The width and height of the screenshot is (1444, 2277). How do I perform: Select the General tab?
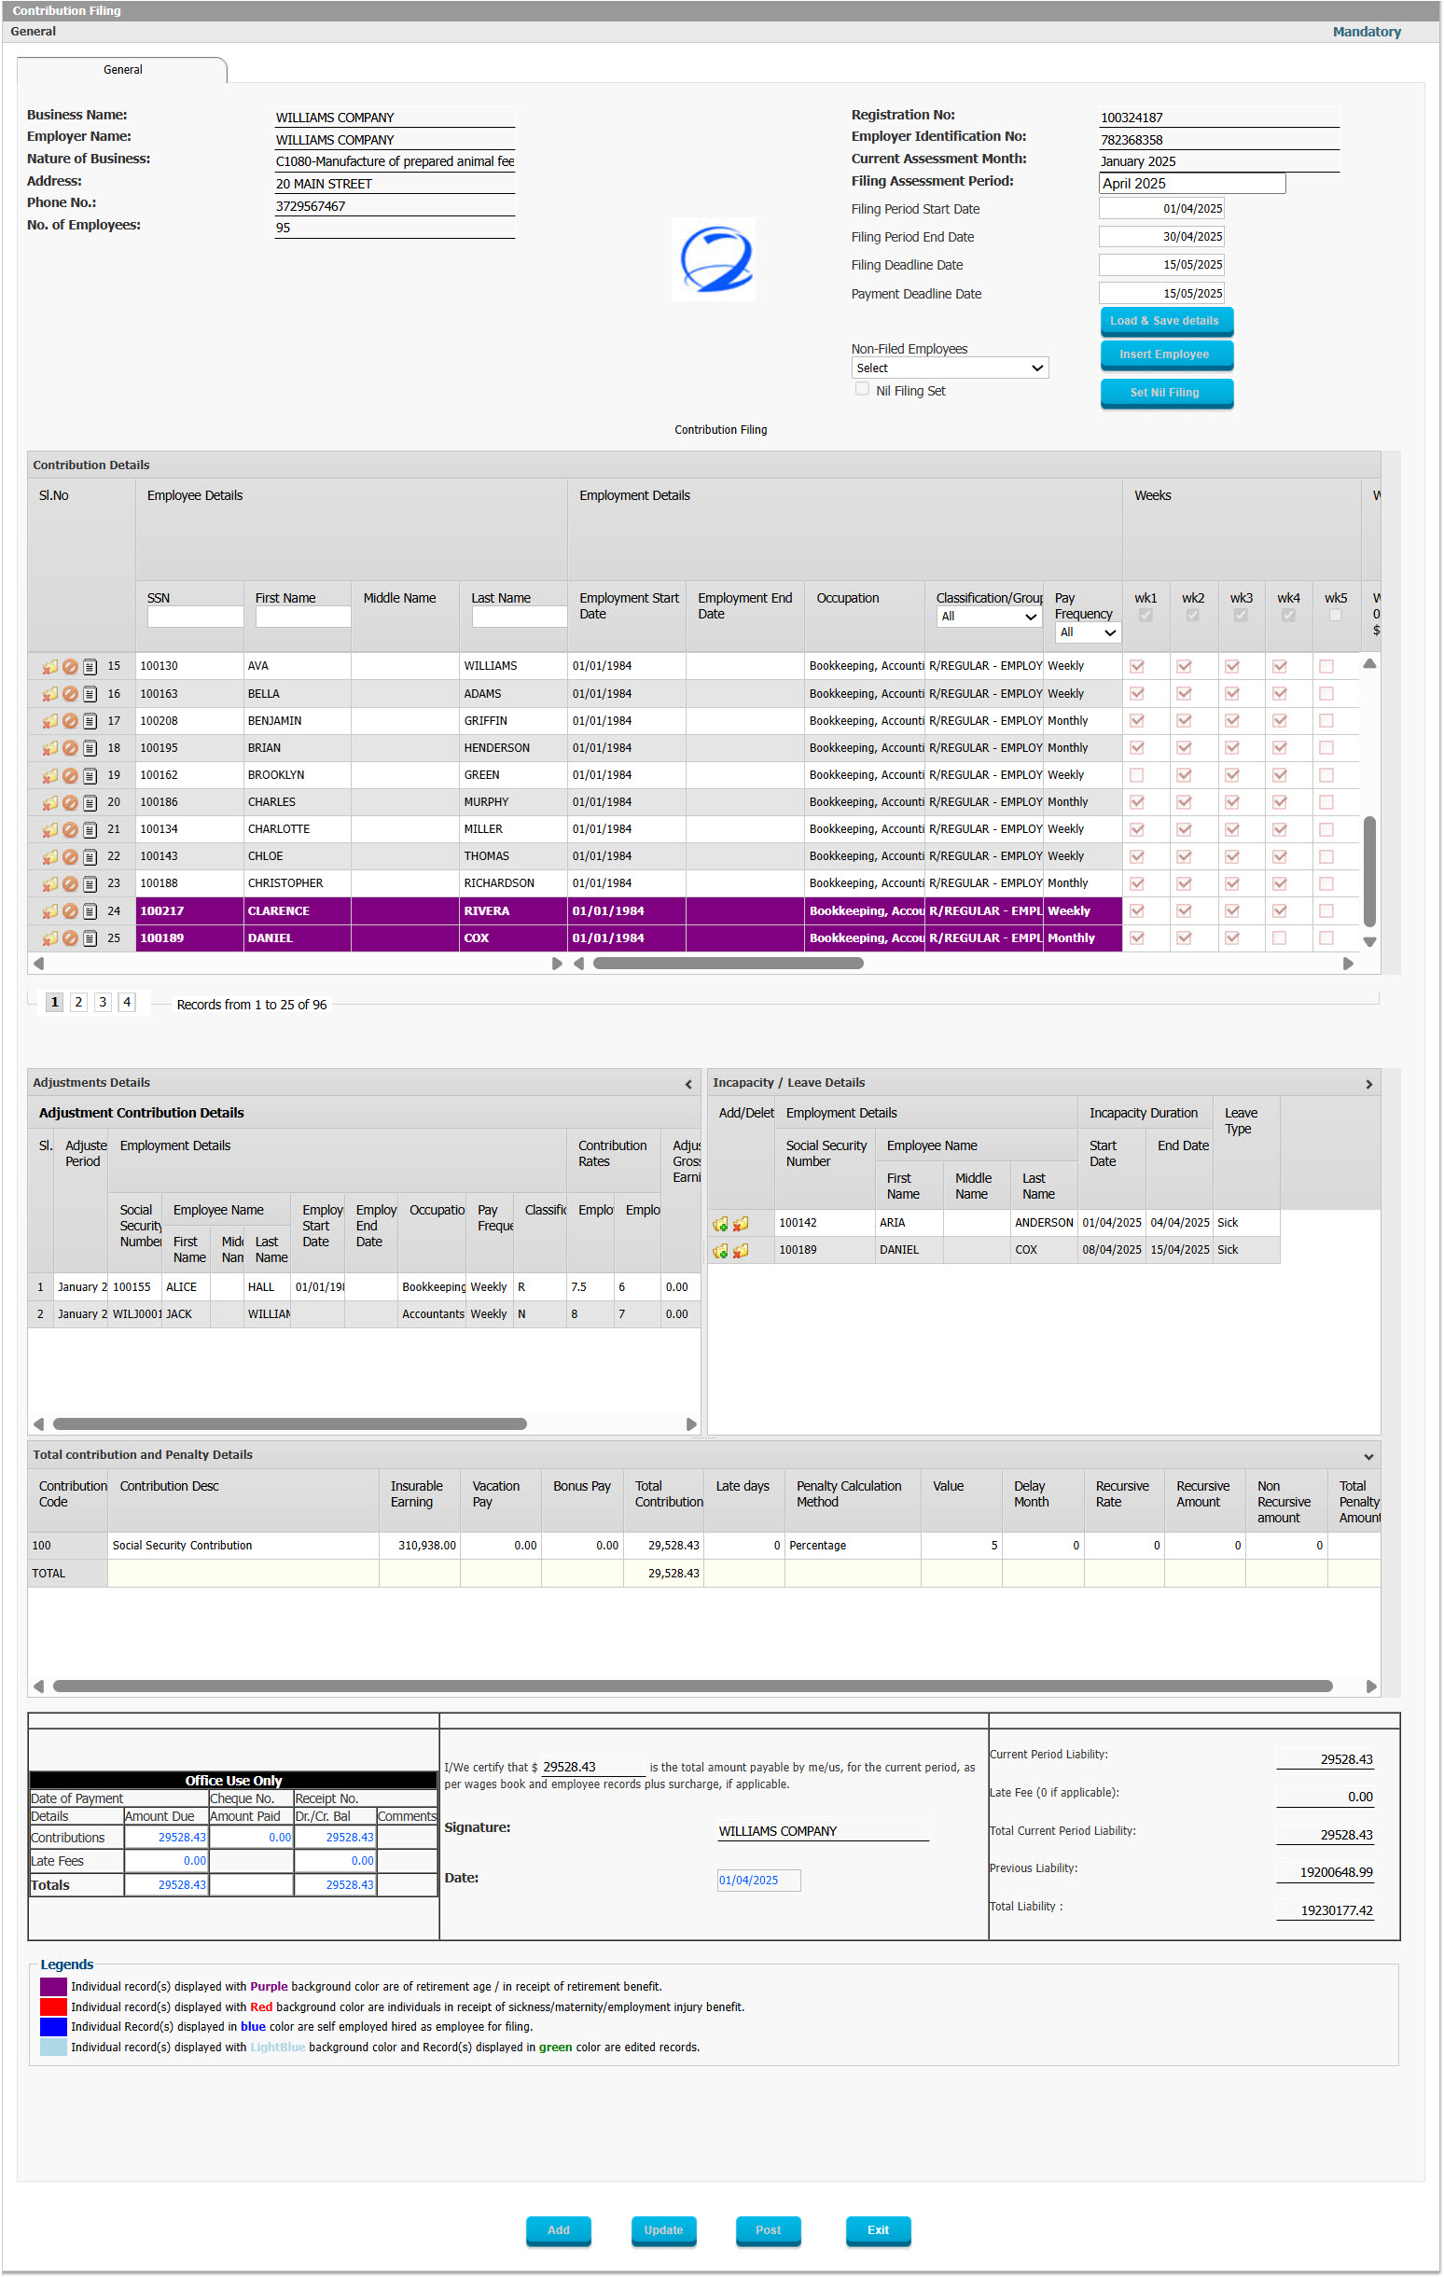click(122, 70)
